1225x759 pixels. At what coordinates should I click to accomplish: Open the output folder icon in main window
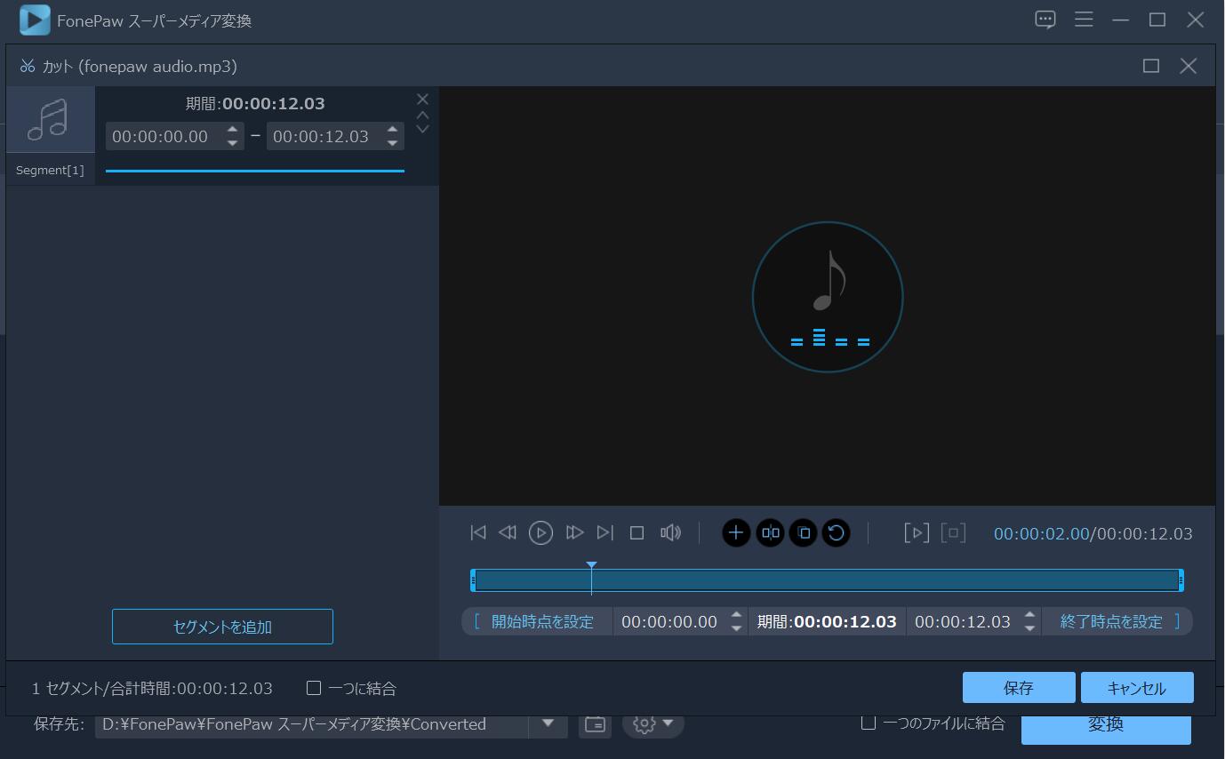coord(595,723)
